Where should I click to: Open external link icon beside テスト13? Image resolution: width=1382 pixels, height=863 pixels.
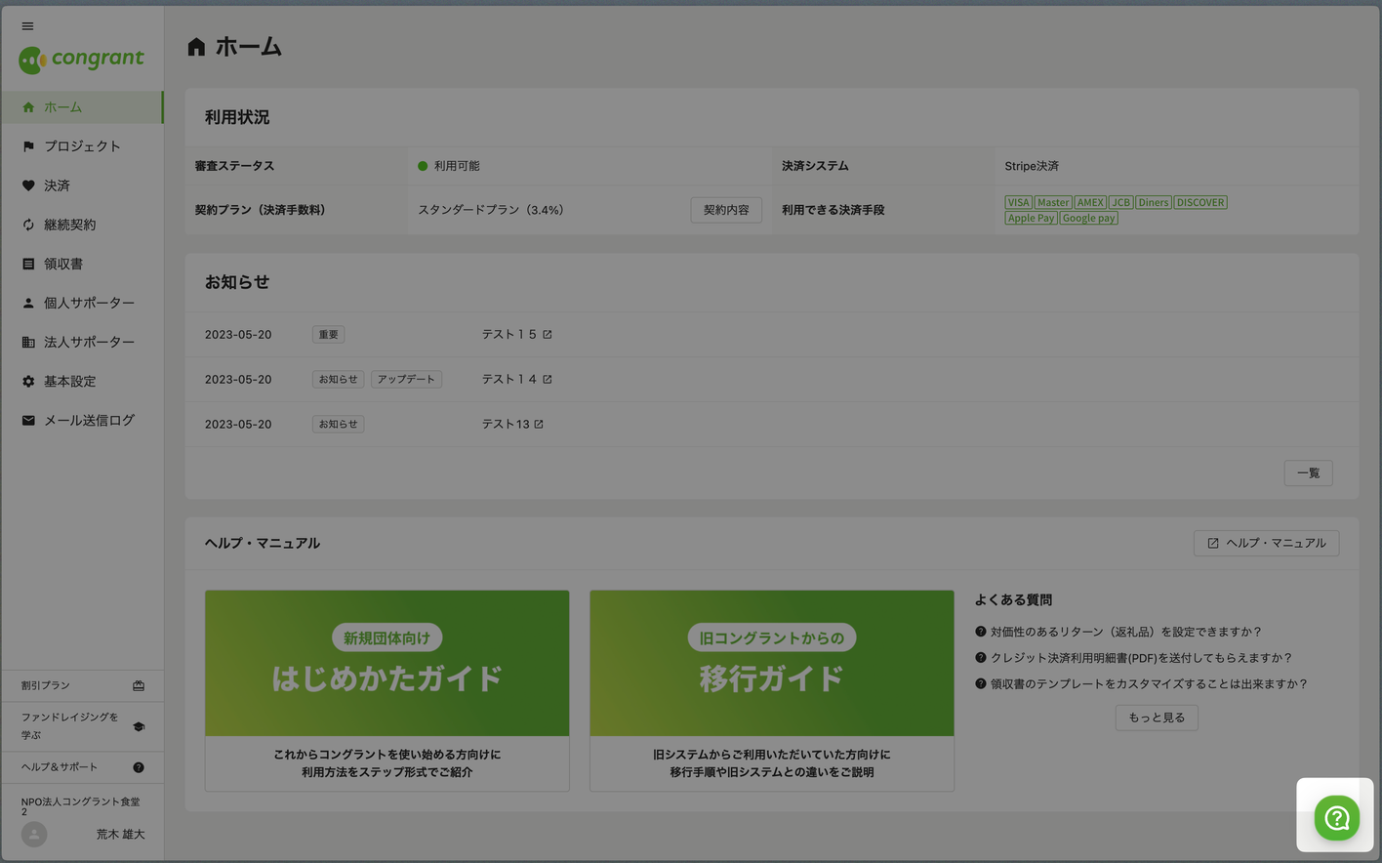coord(539,425)
